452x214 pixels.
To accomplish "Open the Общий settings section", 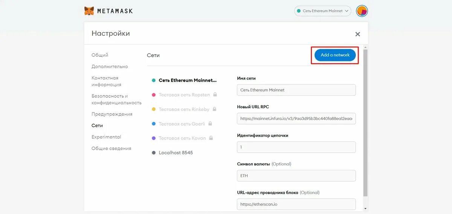I will coord(100,55).
